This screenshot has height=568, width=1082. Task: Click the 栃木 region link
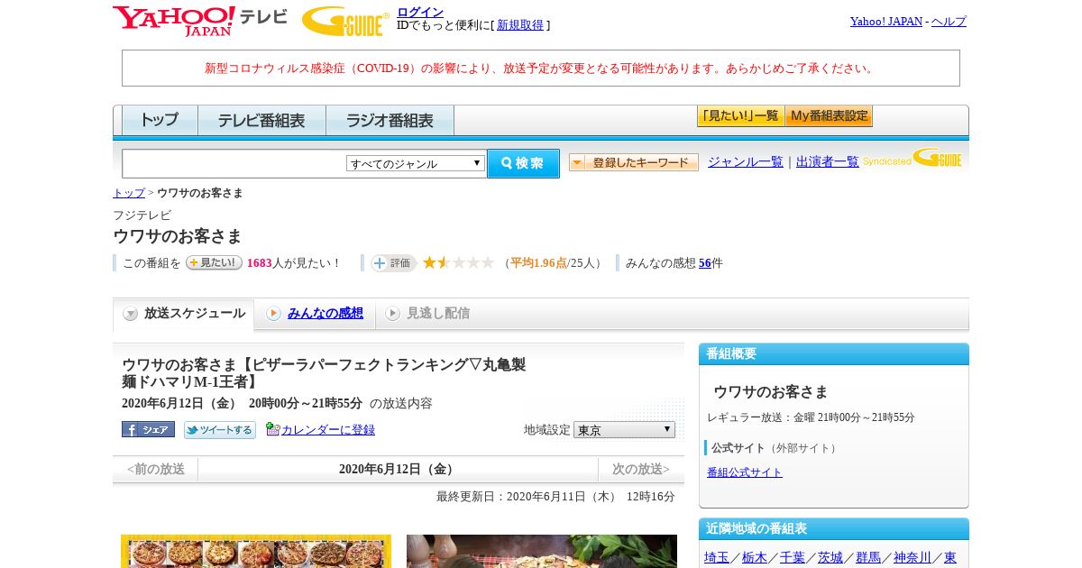[755, 558]
